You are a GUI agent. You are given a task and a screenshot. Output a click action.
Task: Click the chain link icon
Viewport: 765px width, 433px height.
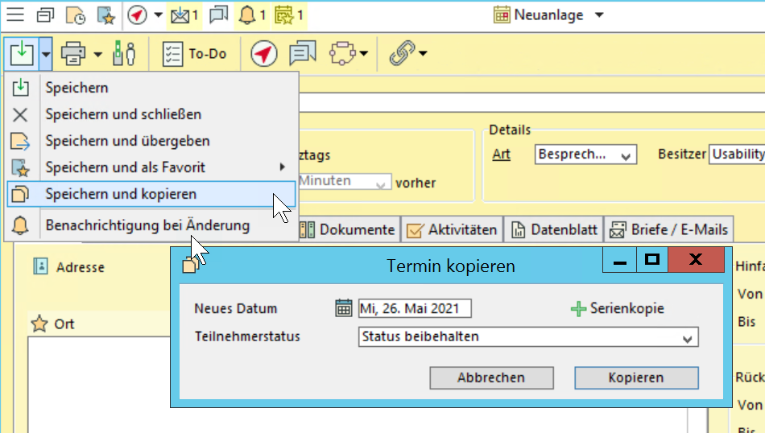point(401,54)
